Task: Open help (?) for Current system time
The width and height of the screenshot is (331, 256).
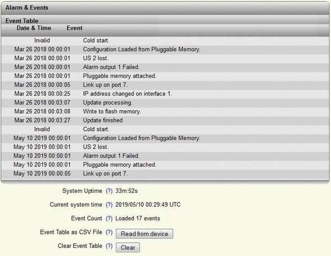Action: [109, 204]
